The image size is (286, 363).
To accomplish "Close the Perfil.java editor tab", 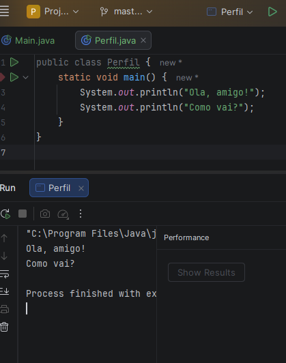I will tap(143, 40).
